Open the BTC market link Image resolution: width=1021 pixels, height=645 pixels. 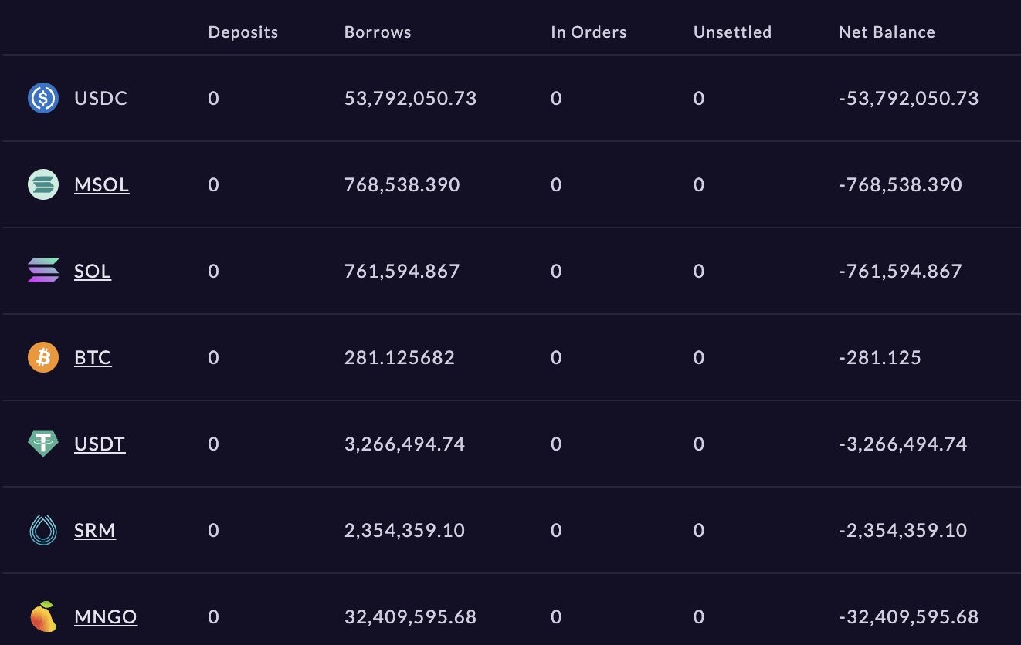[93, 358]
